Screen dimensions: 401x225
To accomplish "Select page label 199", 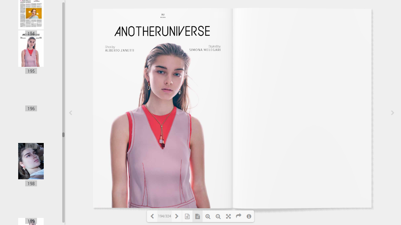I will [31, 221].
